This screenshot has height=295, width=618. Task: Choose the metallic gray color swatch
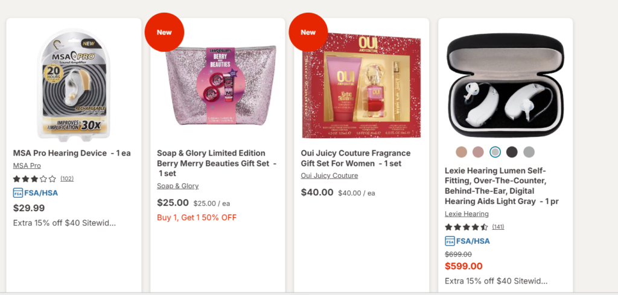[529, 152]
